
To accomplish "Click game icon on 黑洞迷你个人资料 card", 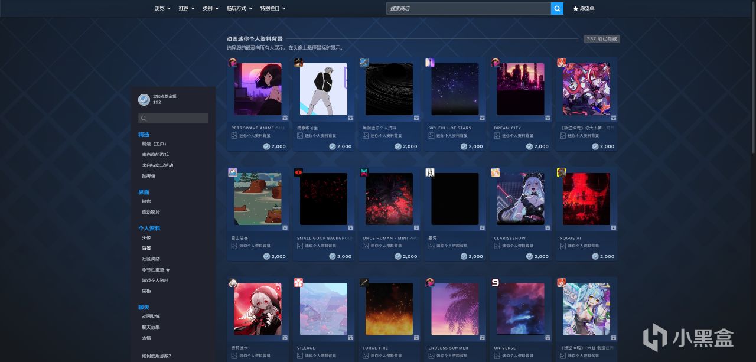I will tap(364, 63).
